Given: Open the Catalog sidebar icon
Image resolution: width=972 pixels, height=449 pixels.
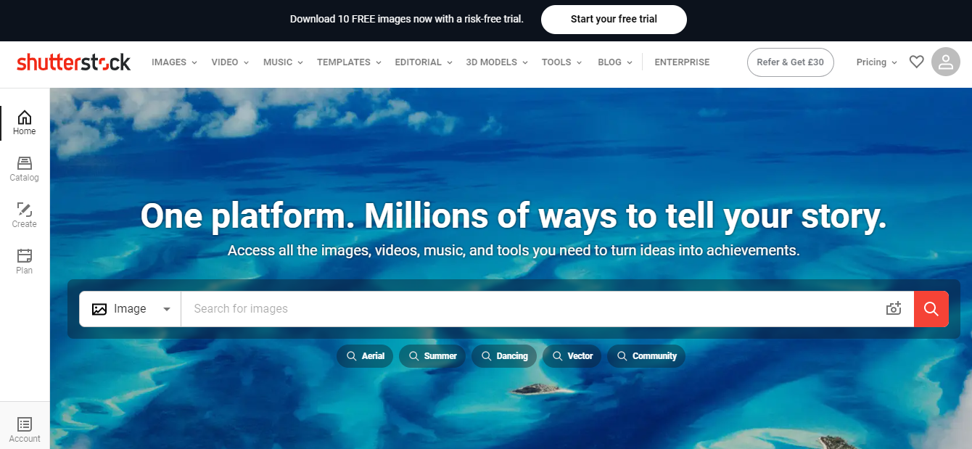Looking at the screenshot, I should (x=24, y=169).
